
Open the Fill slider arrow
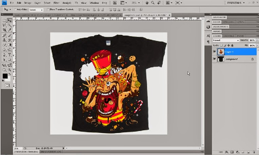pyautogui.click(x=257, y=45)
